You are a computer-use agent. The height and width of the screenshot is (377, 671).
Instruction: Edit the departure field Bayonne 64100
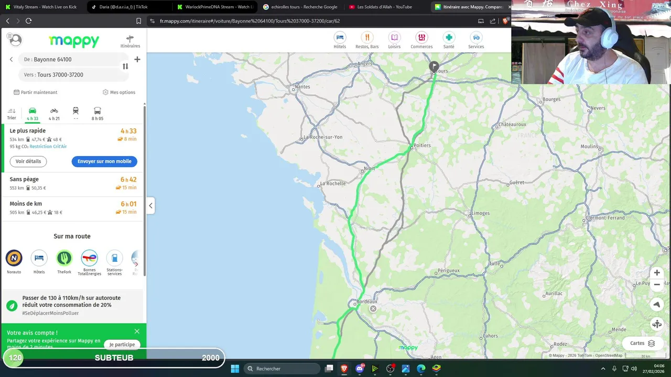tap(70, 60)
